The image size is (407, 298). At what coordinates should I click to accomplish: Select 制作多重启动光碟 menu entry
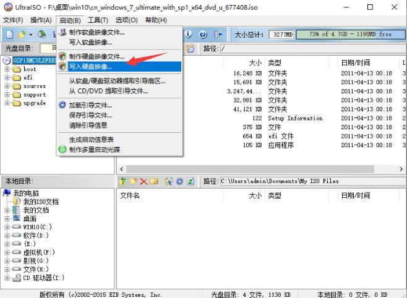click(119, 150)
